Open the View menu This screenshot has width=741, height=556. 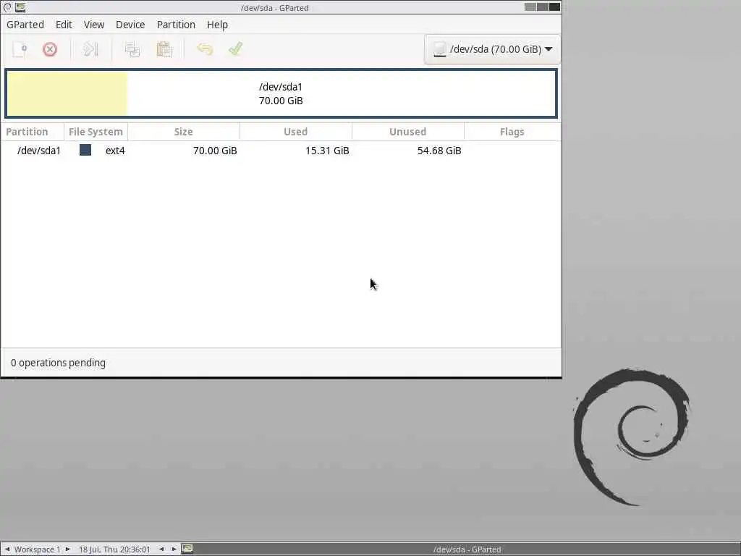[94, 25]
